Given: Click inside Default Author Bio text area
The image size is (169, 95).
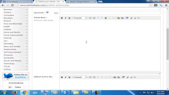Looking at the screenshot, I should pos(110,84).
